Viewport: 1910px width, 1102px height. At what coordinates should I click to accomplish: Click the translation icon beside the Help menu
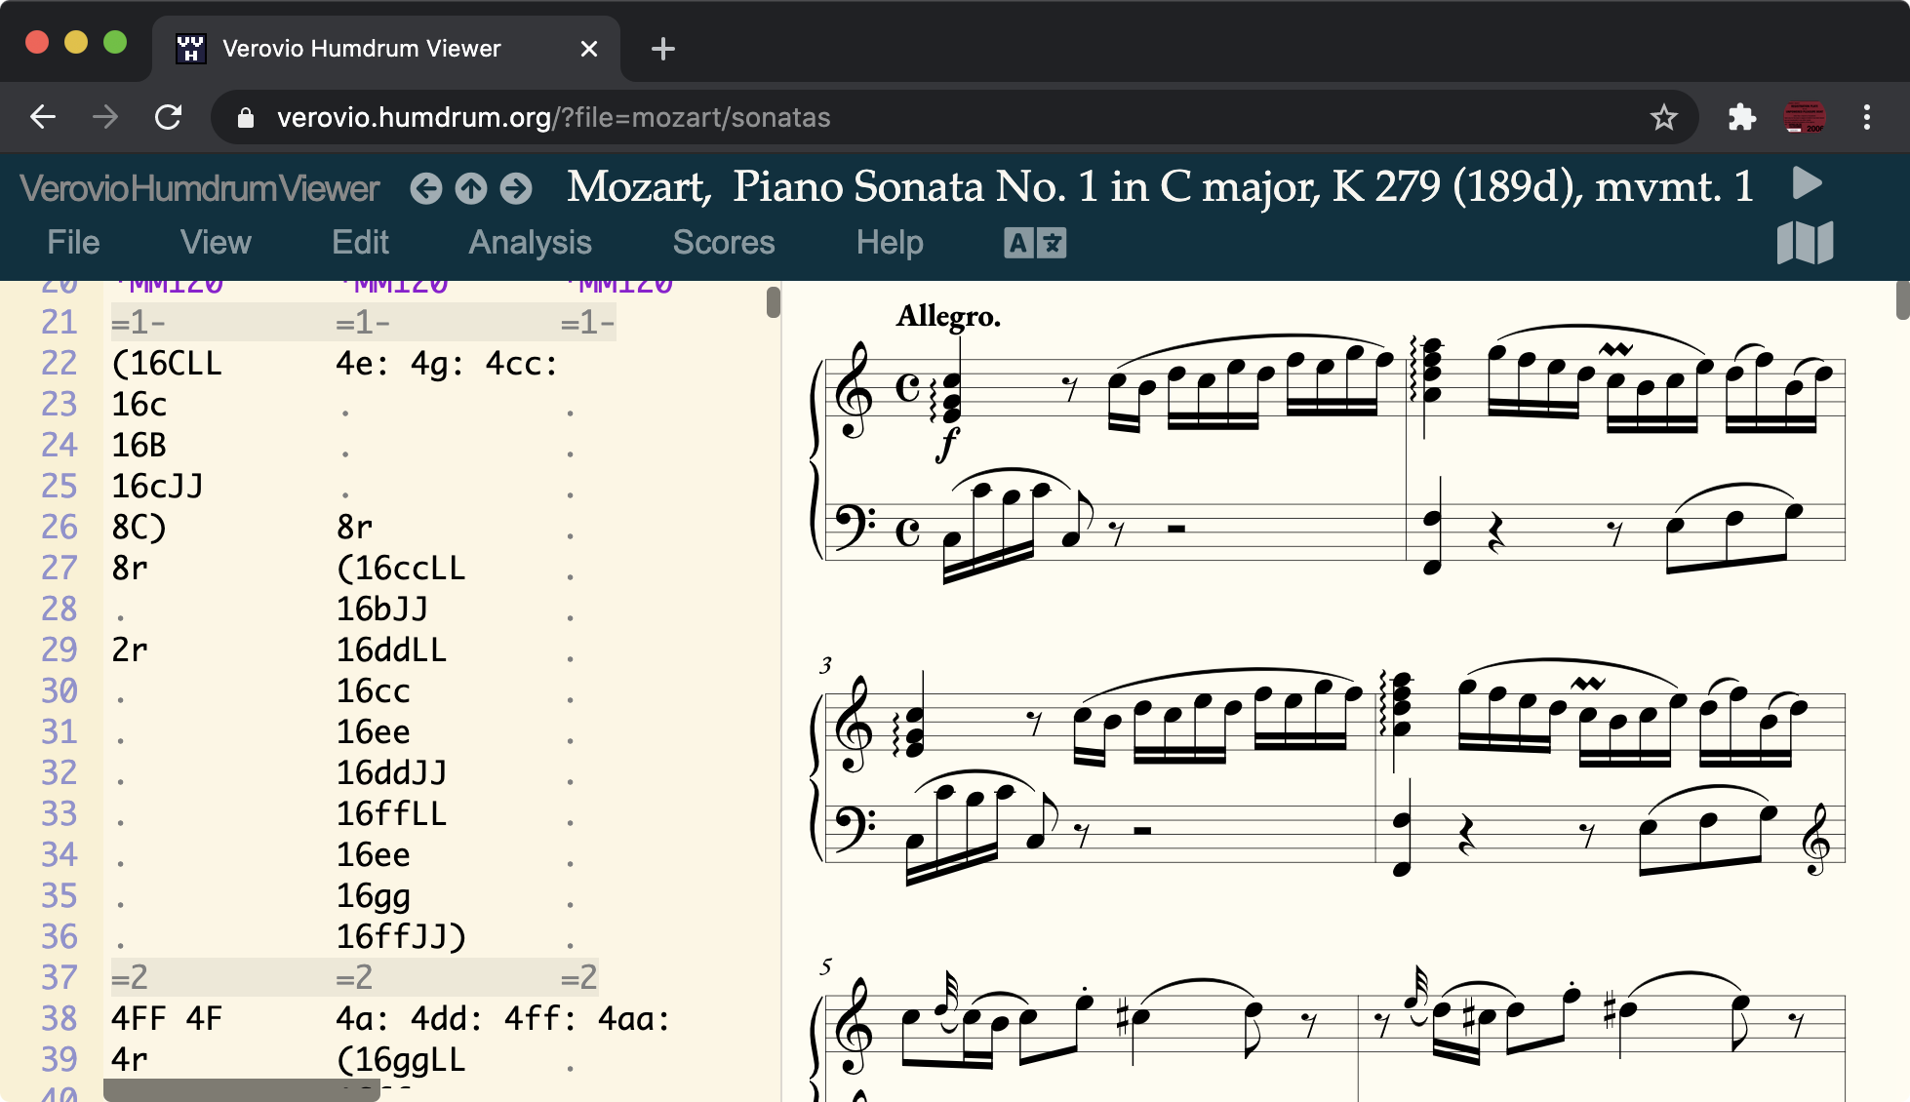click(1052, 243)
